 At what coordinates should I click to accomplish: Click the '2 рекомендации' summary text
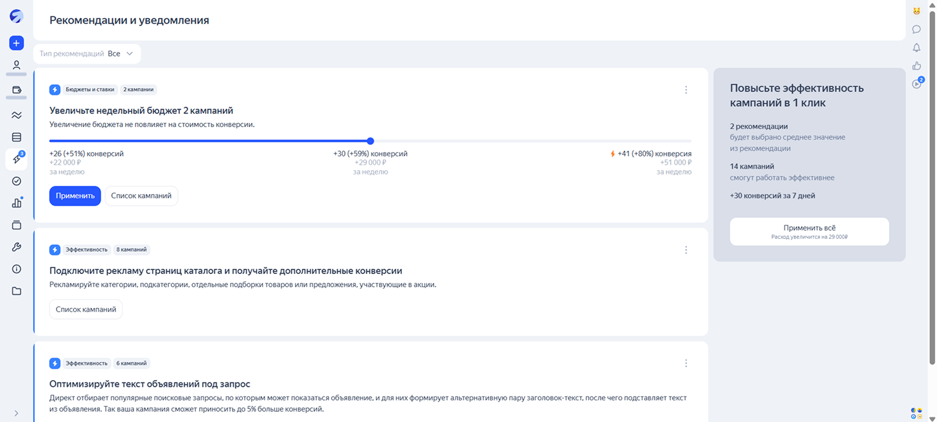[x=759, y=126]
